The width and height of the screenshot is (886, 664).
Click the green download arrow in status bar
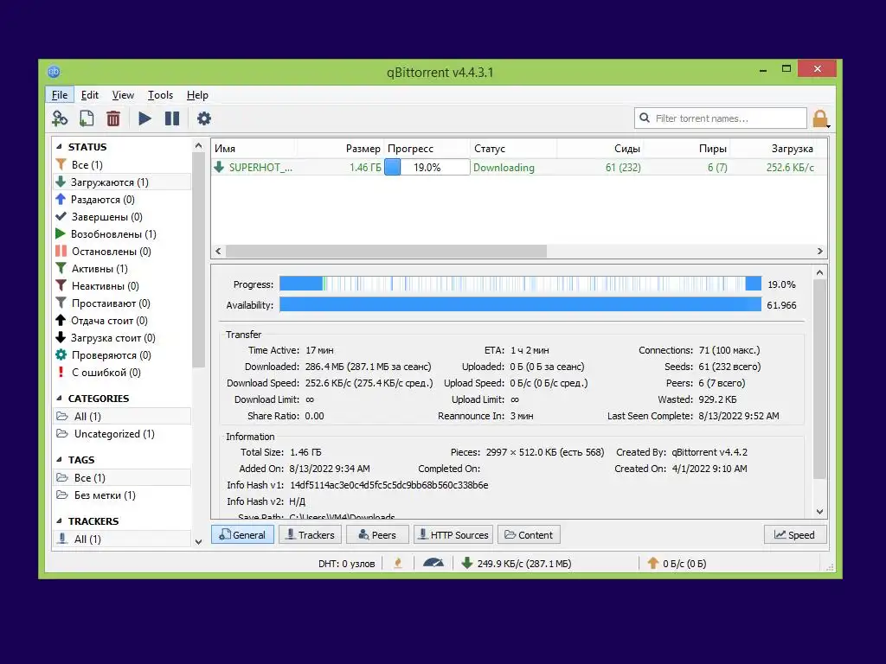tap(466, 563)
